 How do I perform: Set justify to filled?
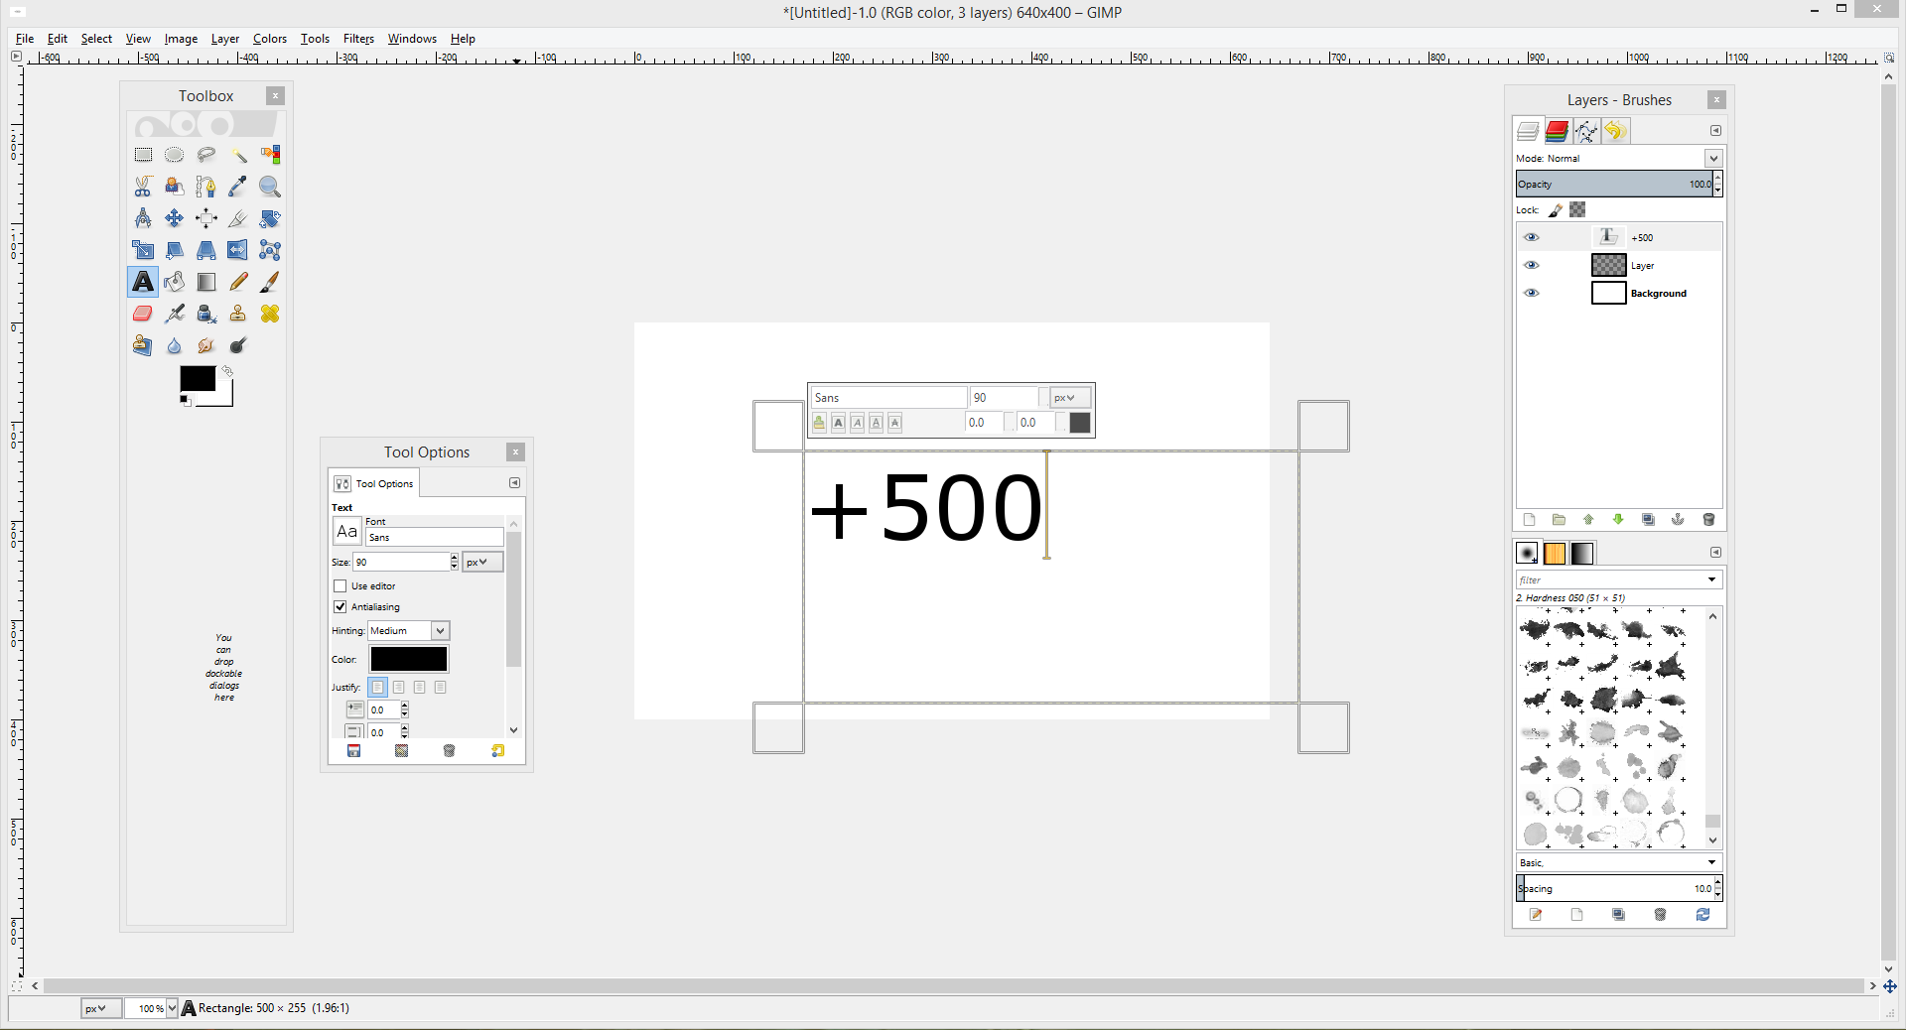point(440,687)
